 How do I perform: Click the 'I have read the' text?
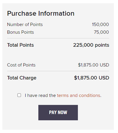(x=40, y=96)
